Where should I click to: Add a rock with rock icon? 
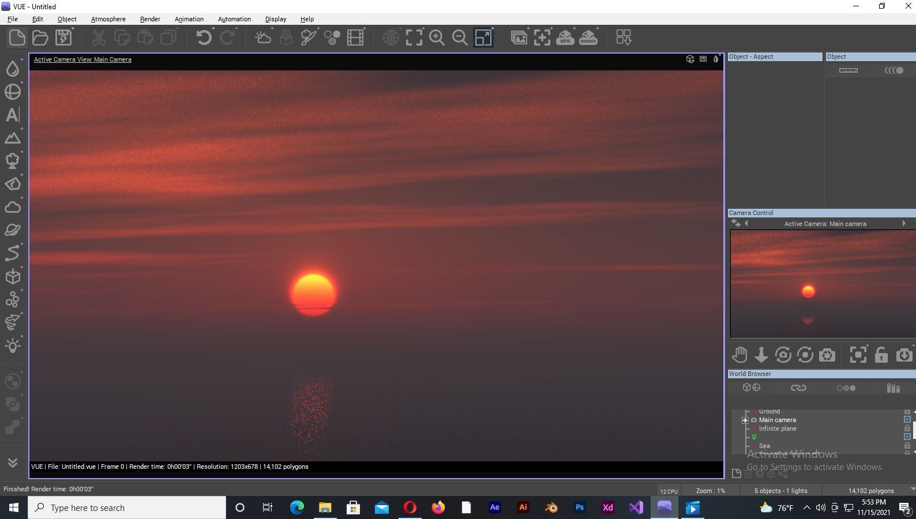click(x=13, y=184)
